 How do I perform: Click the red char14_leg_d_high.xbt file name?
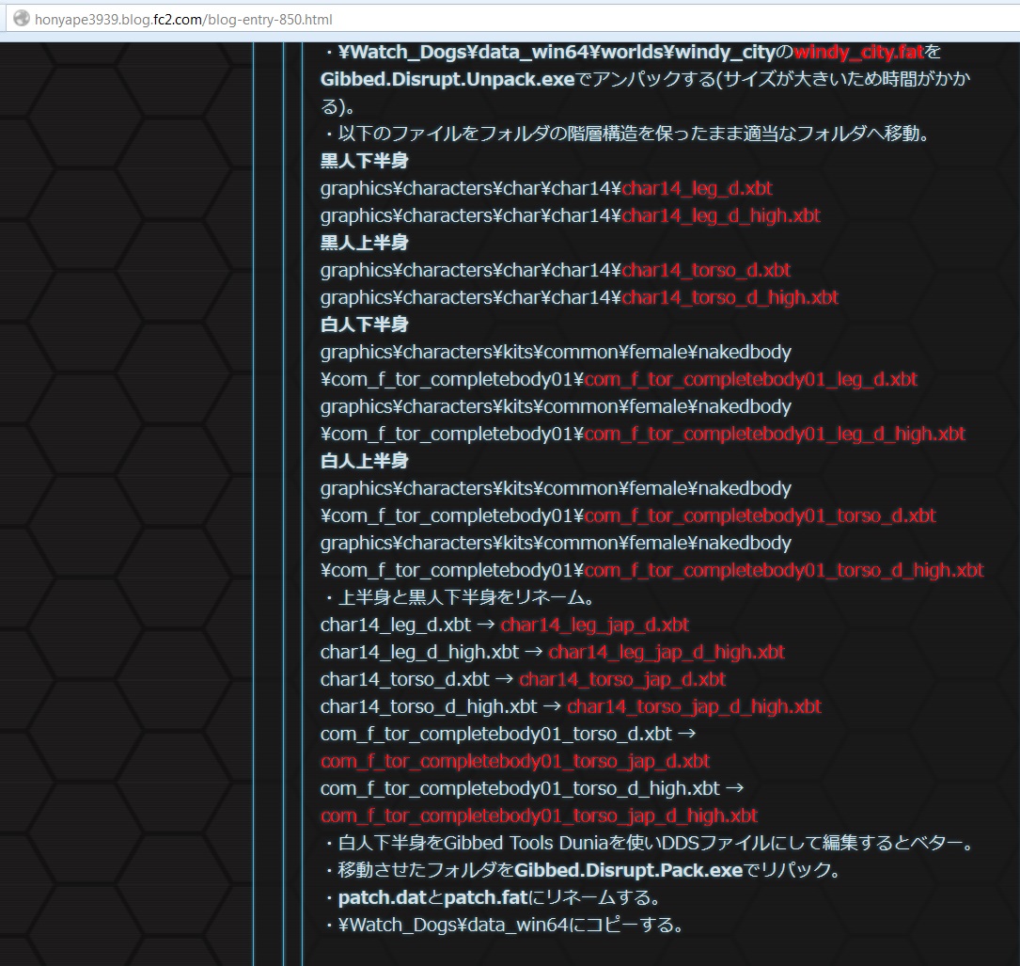(x=720, y=215)
